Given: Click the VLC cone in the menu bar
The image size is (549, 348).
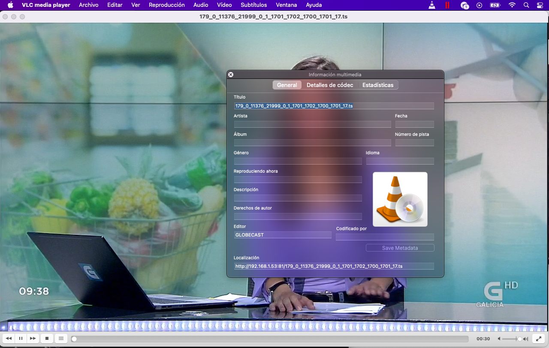Looking at the screenshot, I should point(432,5).
